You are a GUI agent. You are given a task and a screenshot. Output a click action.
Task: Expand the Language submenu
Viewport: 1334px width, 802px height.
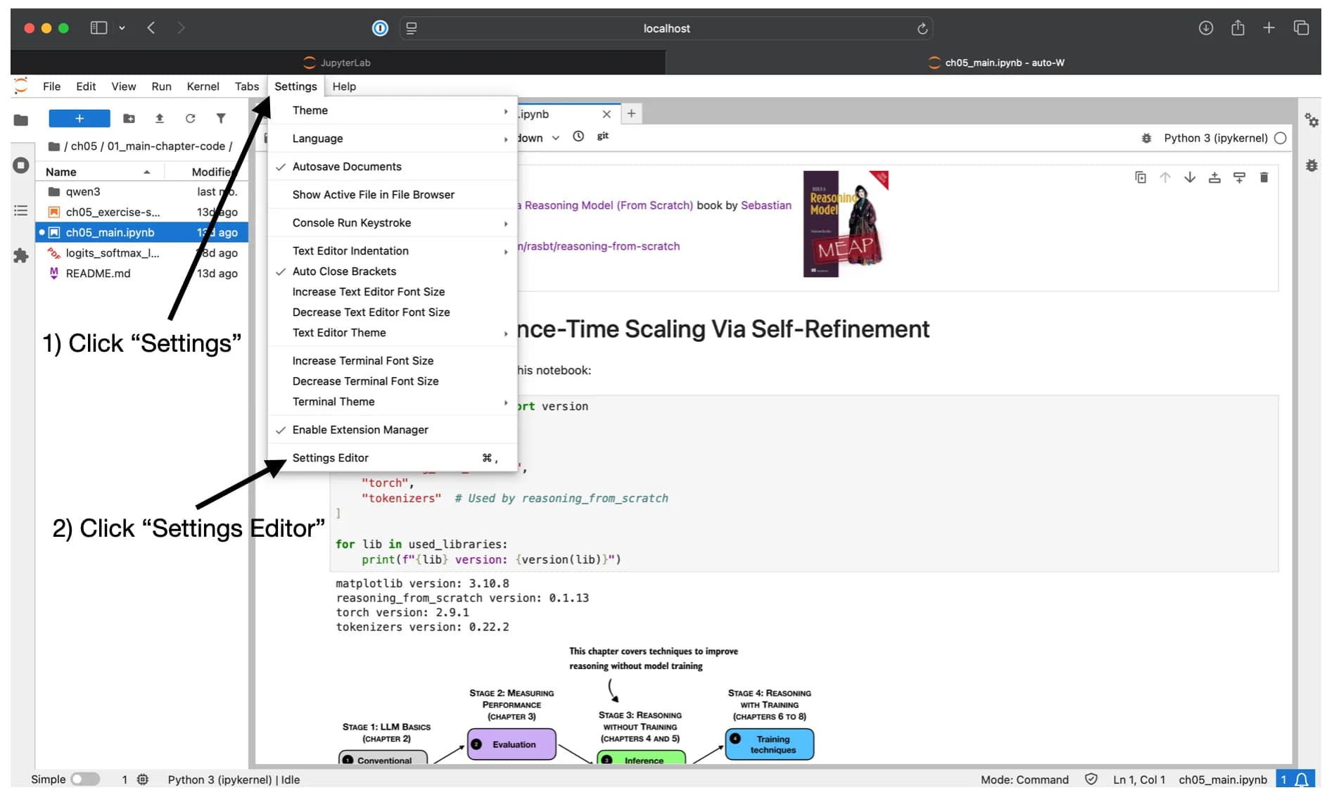pos(393,139)
